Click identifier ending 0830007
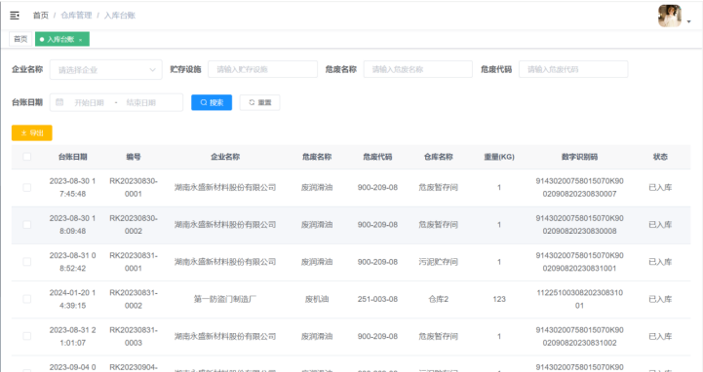The image size is (703, 372). coord(579,188)
